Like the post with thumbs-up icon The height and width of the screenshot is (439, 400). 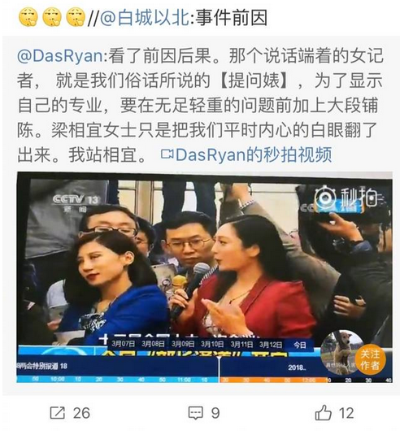pos(324,412)
